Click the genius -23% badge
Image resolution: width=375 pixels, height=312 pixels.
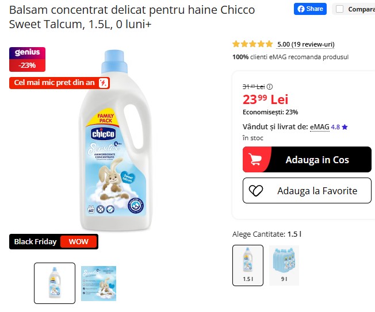[27, 60]
